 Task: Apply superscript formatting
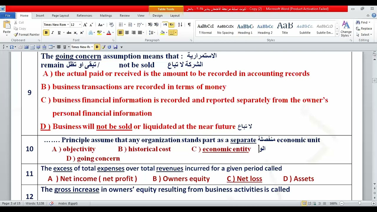(x=82, y=33)
